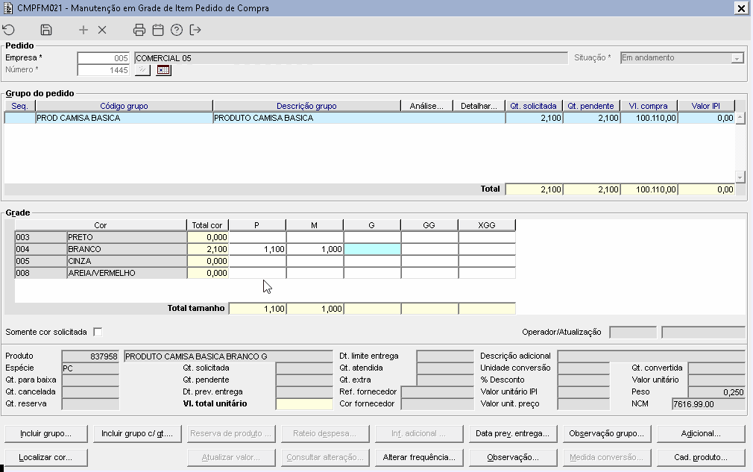This screenshot has width=753, height=472.
Task: Click Qt. pendente column header
Action: click(590, 106)
